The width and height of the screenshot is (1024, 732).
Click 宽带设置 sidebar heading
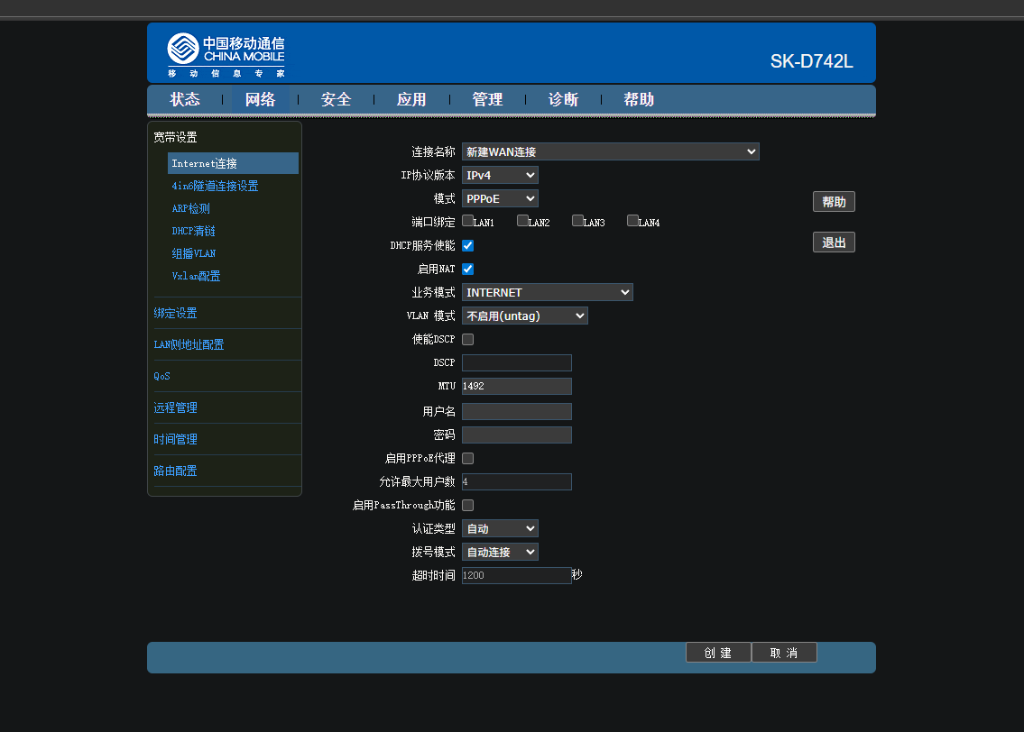click(x=175, y=137)
